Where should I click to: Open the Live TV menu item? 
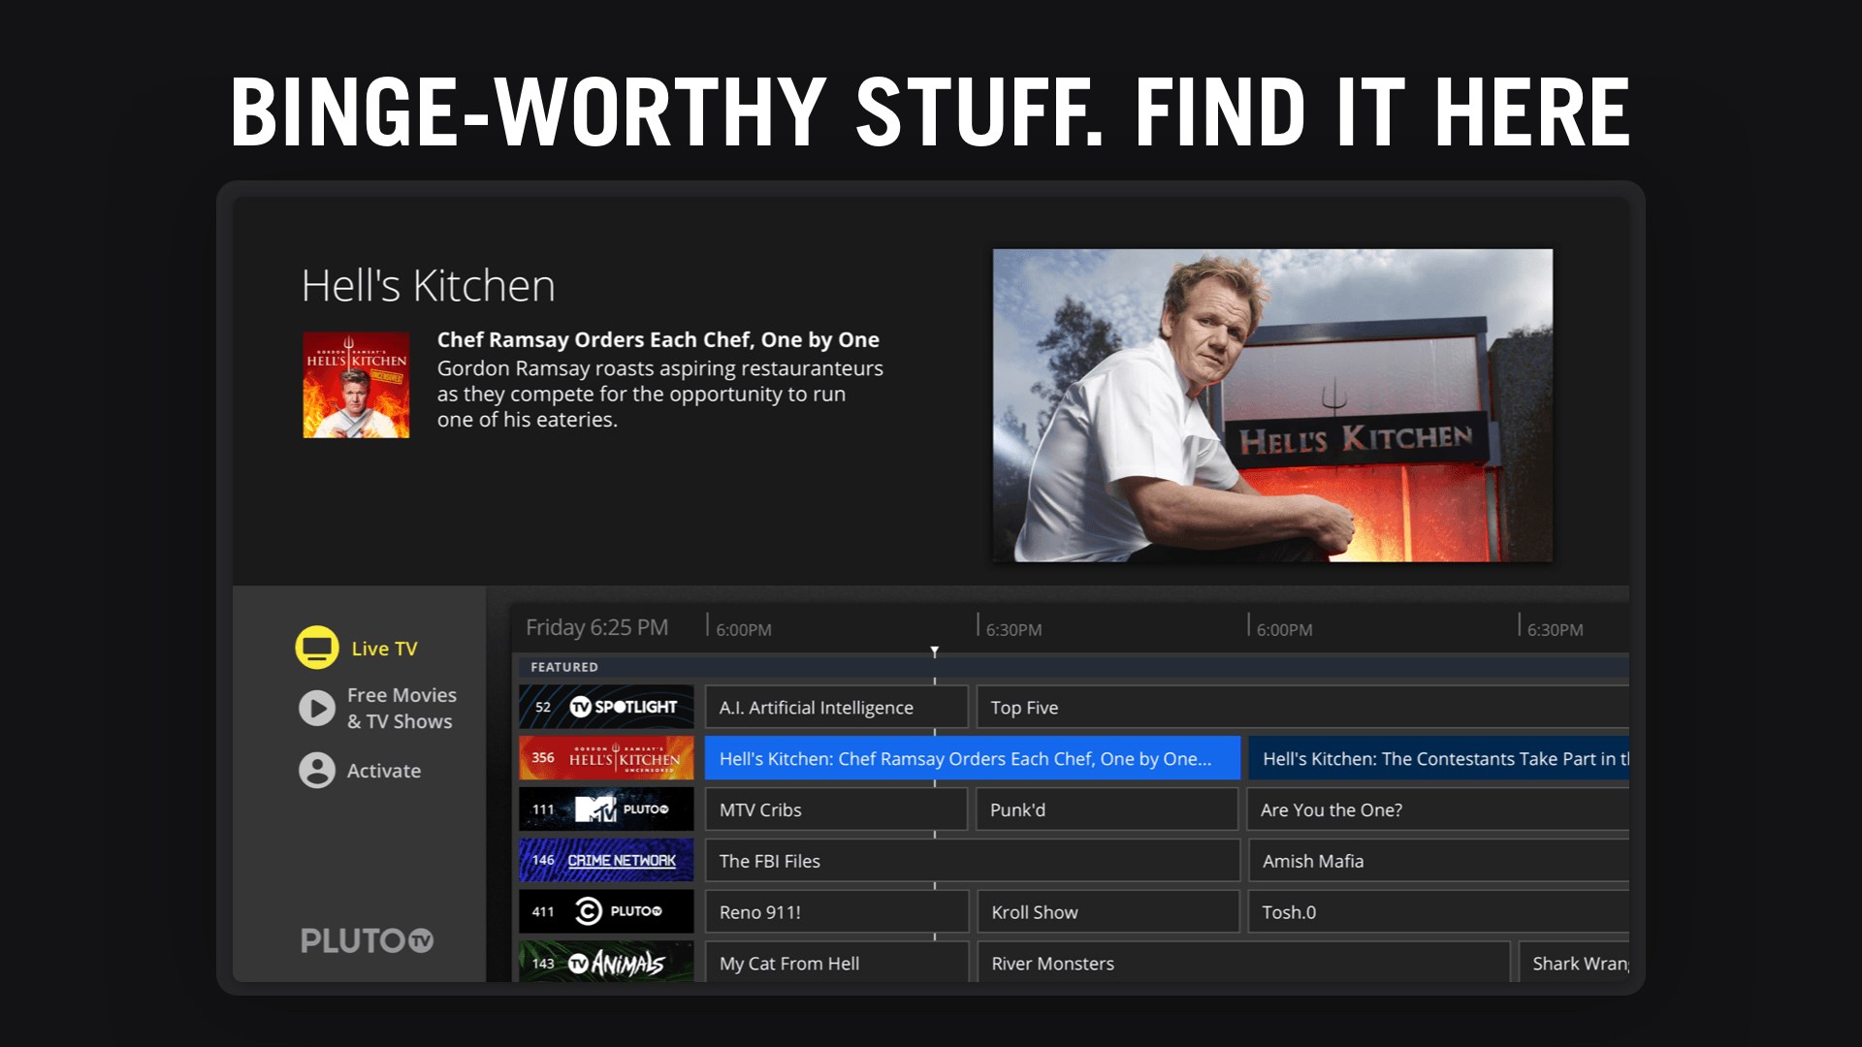click(x=384, y=649)
